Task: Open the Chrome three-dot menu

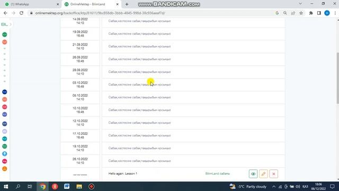Action: pyautogui.click(x=335, y=13)
